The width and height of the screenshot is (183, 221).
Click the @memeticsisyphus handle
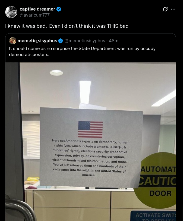(85, 41)
